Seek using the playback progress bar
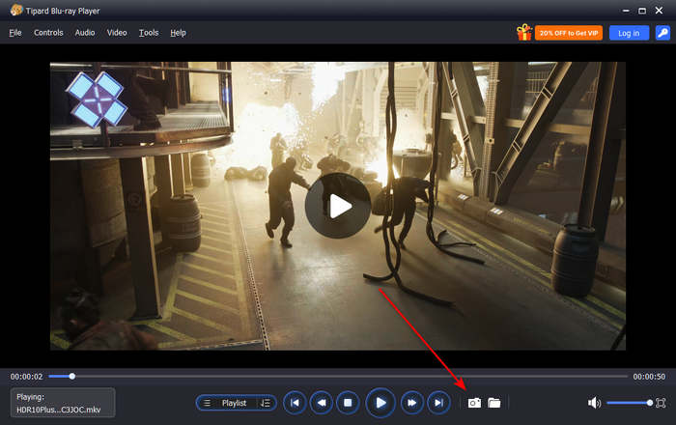 (338, 377)
